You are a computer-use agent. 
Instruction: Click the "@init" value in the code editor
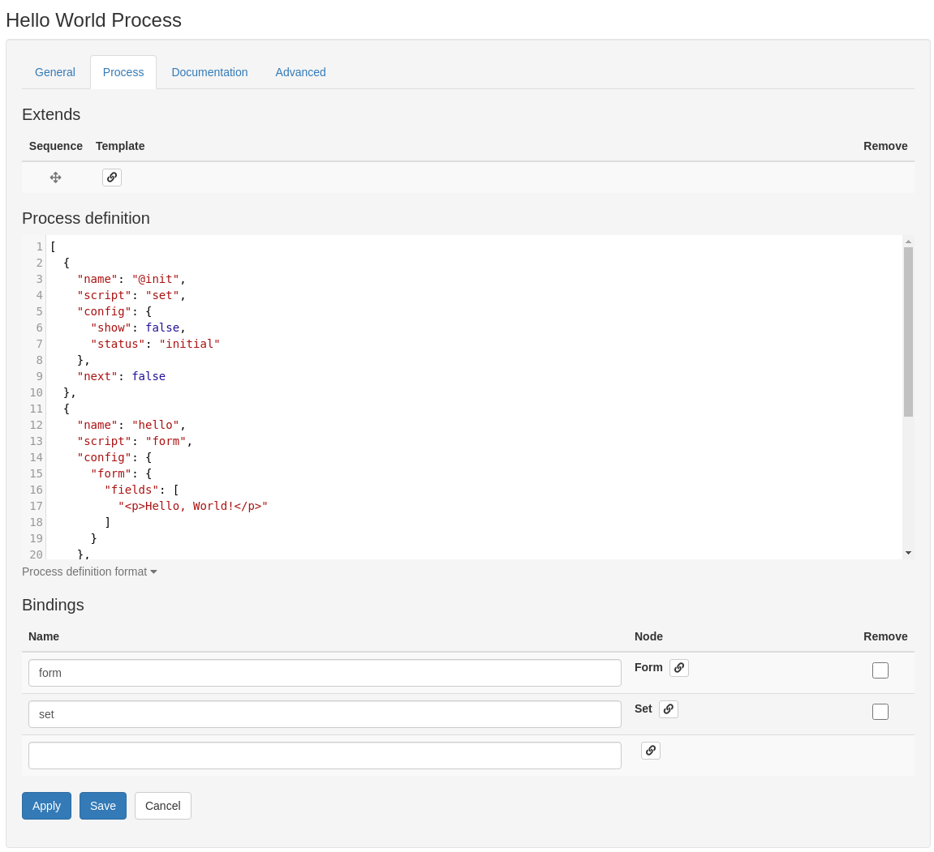156,279
